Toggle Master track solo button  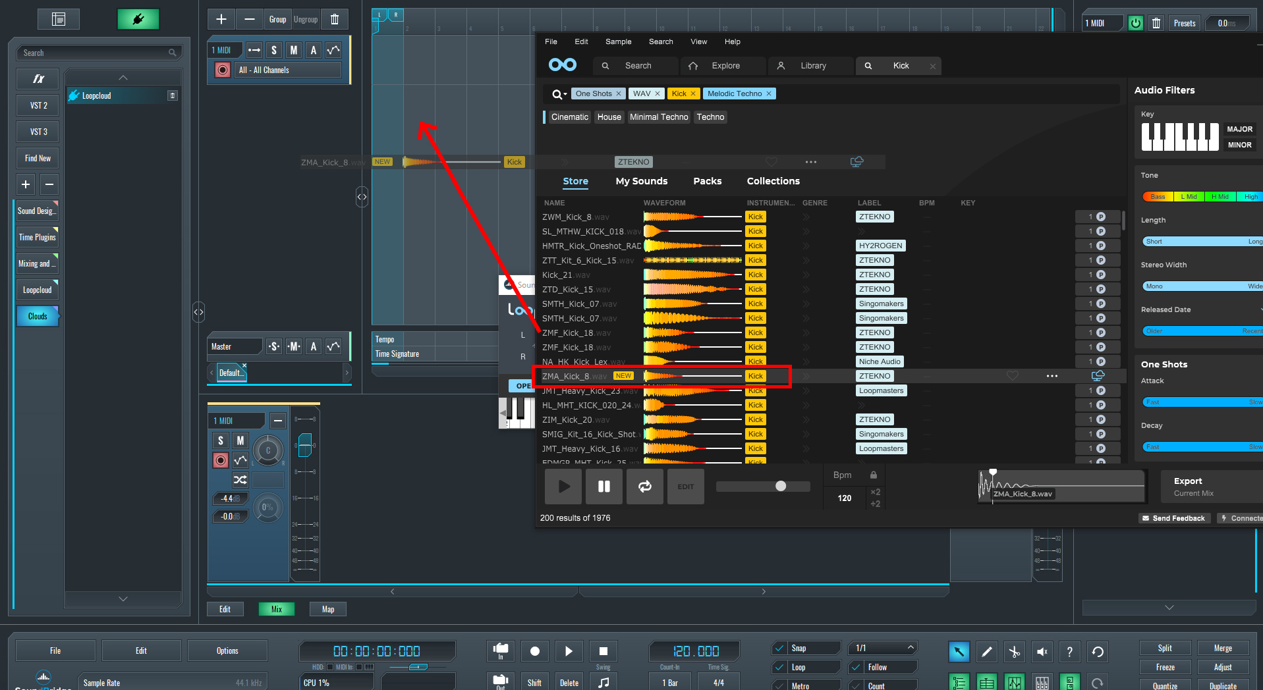274,346
